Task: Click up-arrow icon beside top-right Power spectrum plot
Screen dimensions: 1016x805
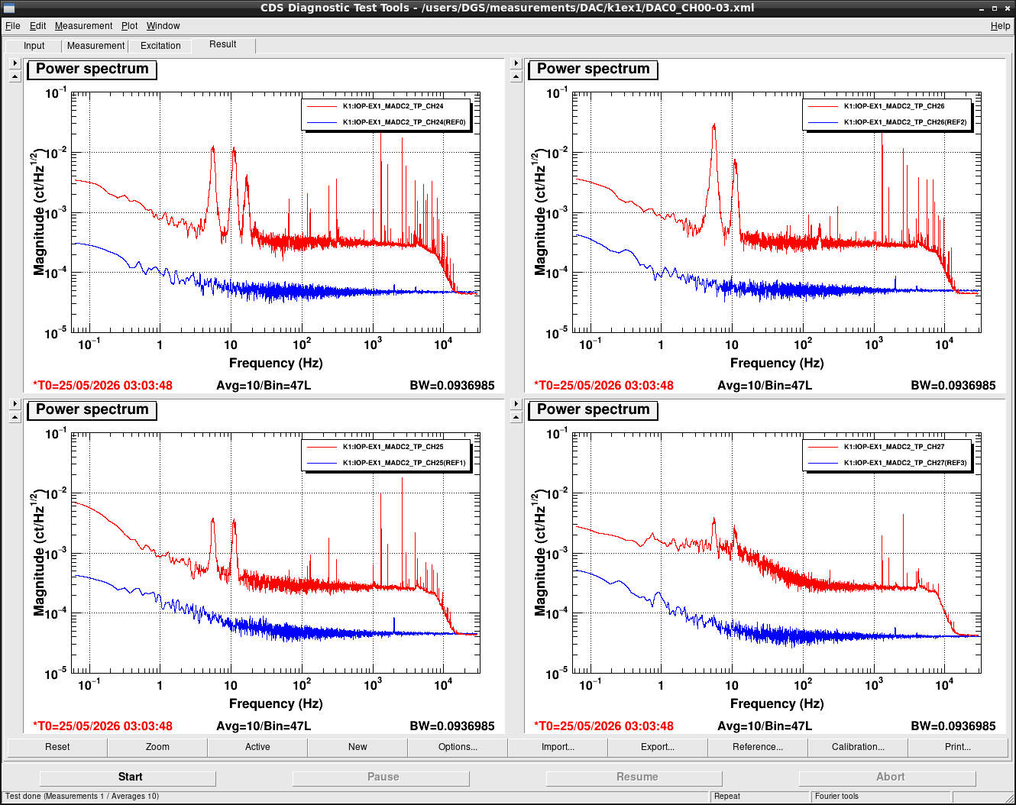Action: (x=516, y=76)
